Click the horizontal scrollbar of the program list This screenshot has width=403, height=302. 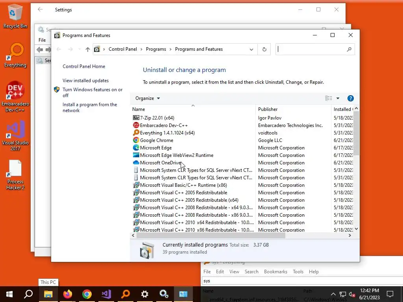[211, 236]
